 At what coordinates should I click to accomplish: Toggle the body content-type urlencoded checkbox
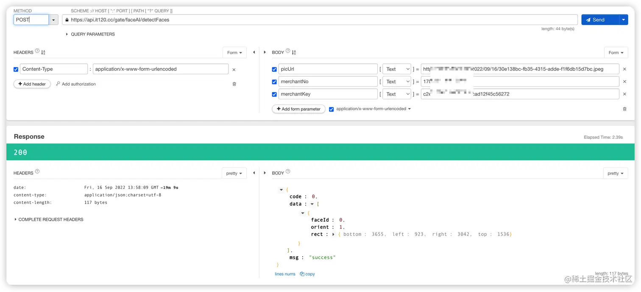coord(332,109)
